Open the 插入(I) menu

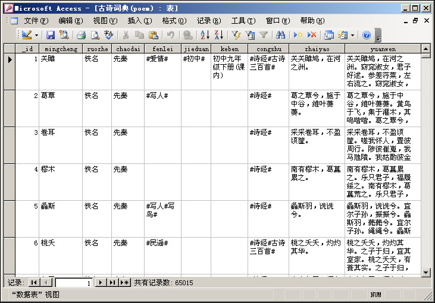point(140,21)
